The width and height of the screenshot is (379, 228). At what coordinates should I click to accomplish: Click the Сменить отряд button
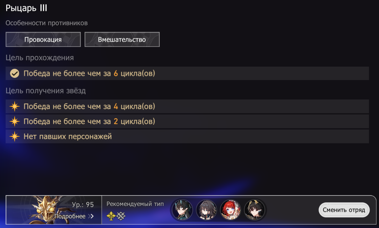[x=344, y=210]
